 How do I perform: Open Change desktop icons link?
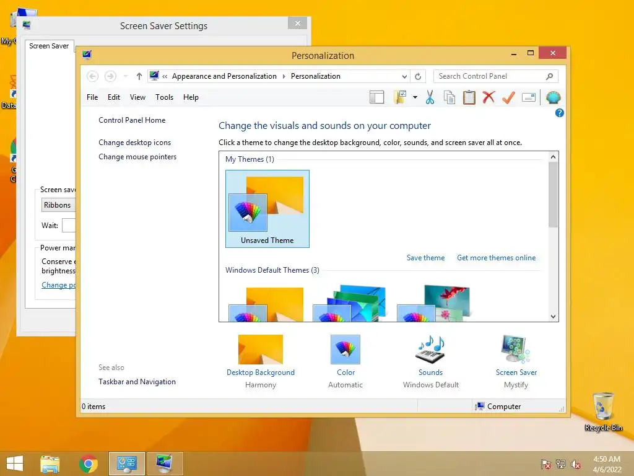134,143
